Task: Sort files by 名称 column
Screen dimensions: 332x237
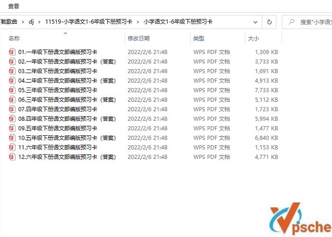Action: point(14,38)
